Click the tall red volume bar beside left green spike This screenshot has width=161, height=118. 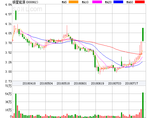point(17,112)
